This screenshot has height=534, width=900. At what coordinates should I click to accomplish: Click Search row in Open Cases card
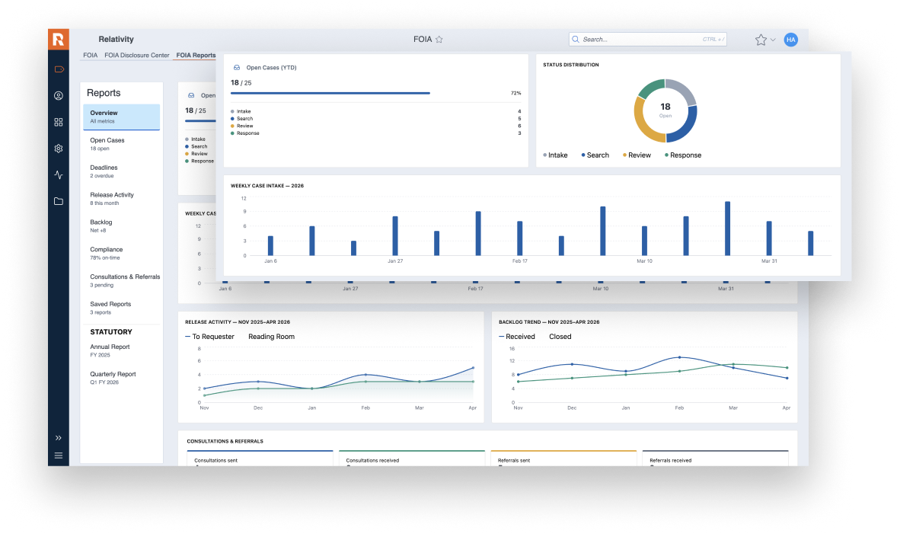tap(376, 119)
